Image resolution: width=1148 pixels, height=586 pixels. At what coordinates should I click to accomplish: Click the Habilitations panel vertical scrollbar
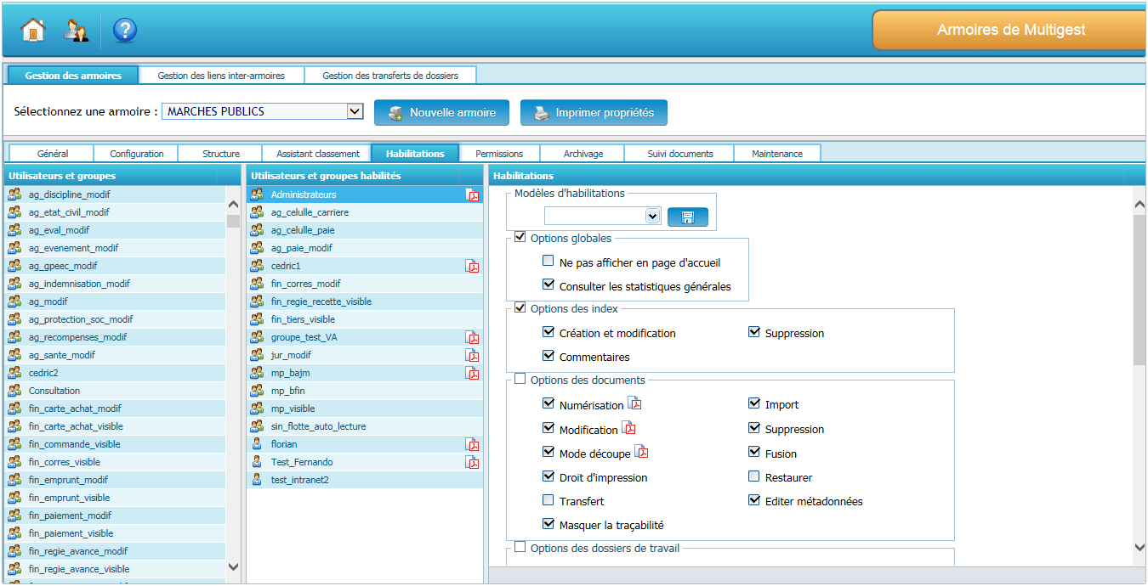(1139, 289)
